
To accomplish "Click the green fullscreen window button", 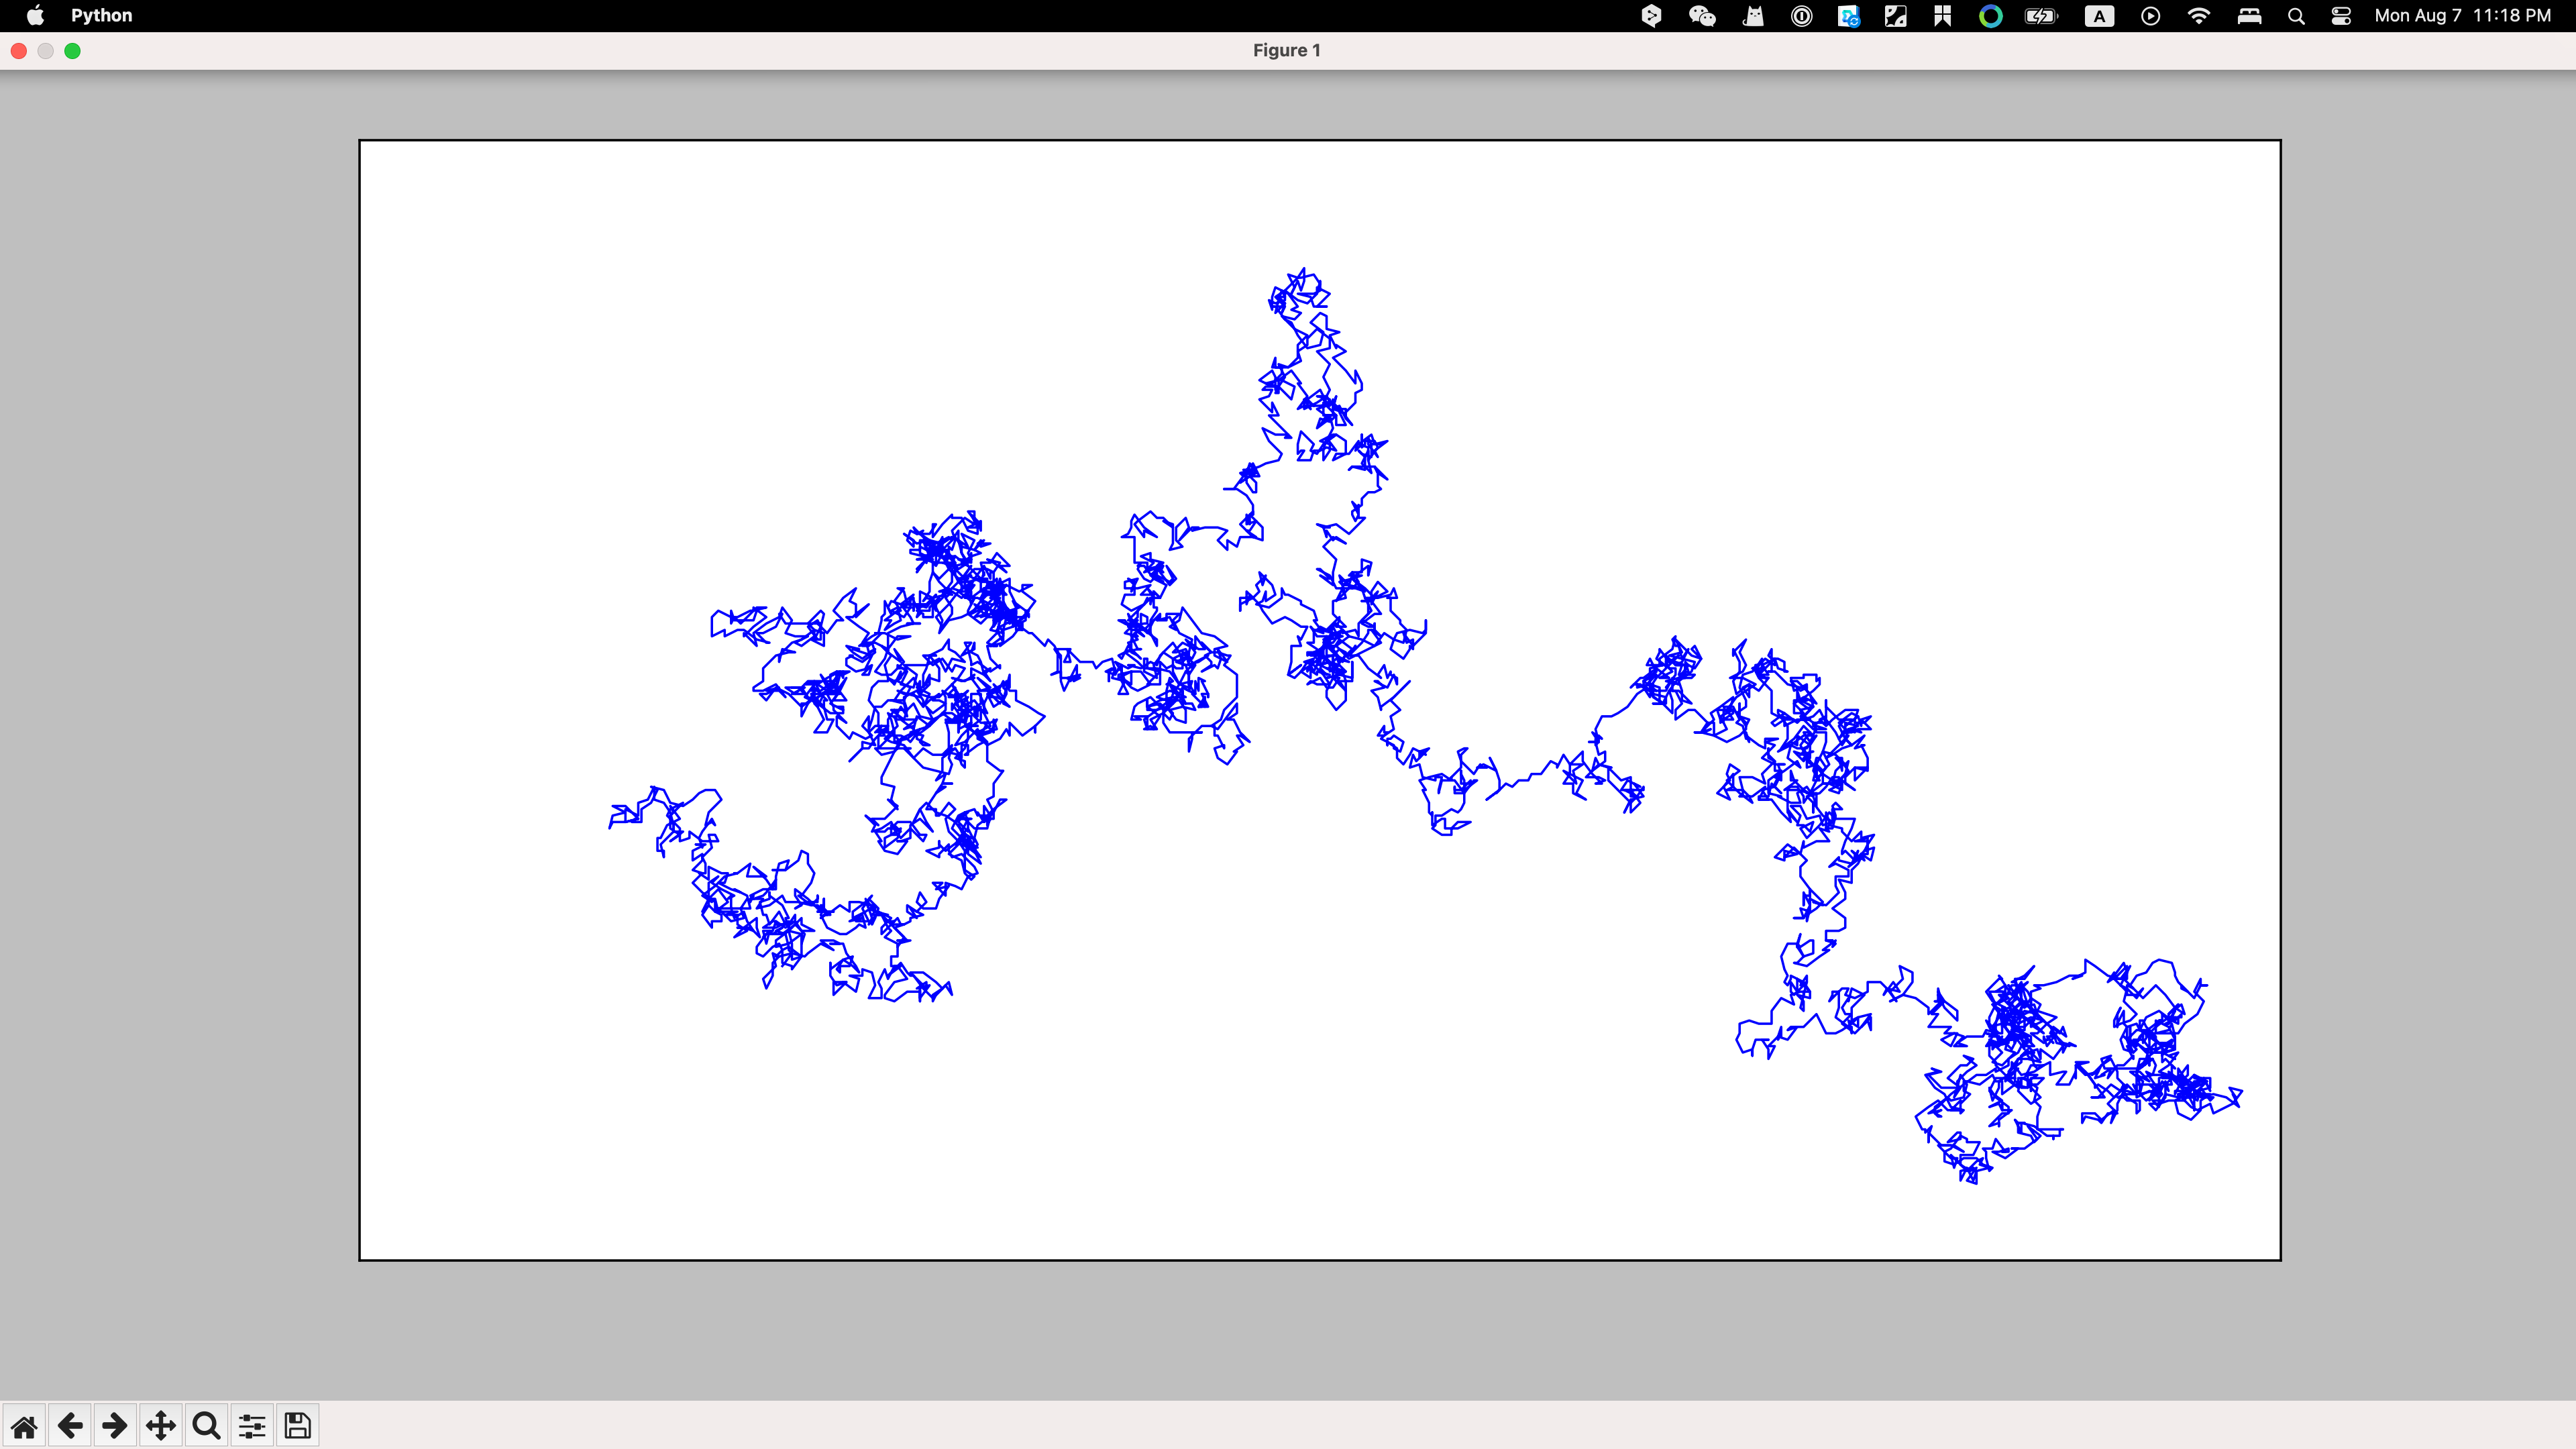I will pyautogui.click(x=72, y=51).
